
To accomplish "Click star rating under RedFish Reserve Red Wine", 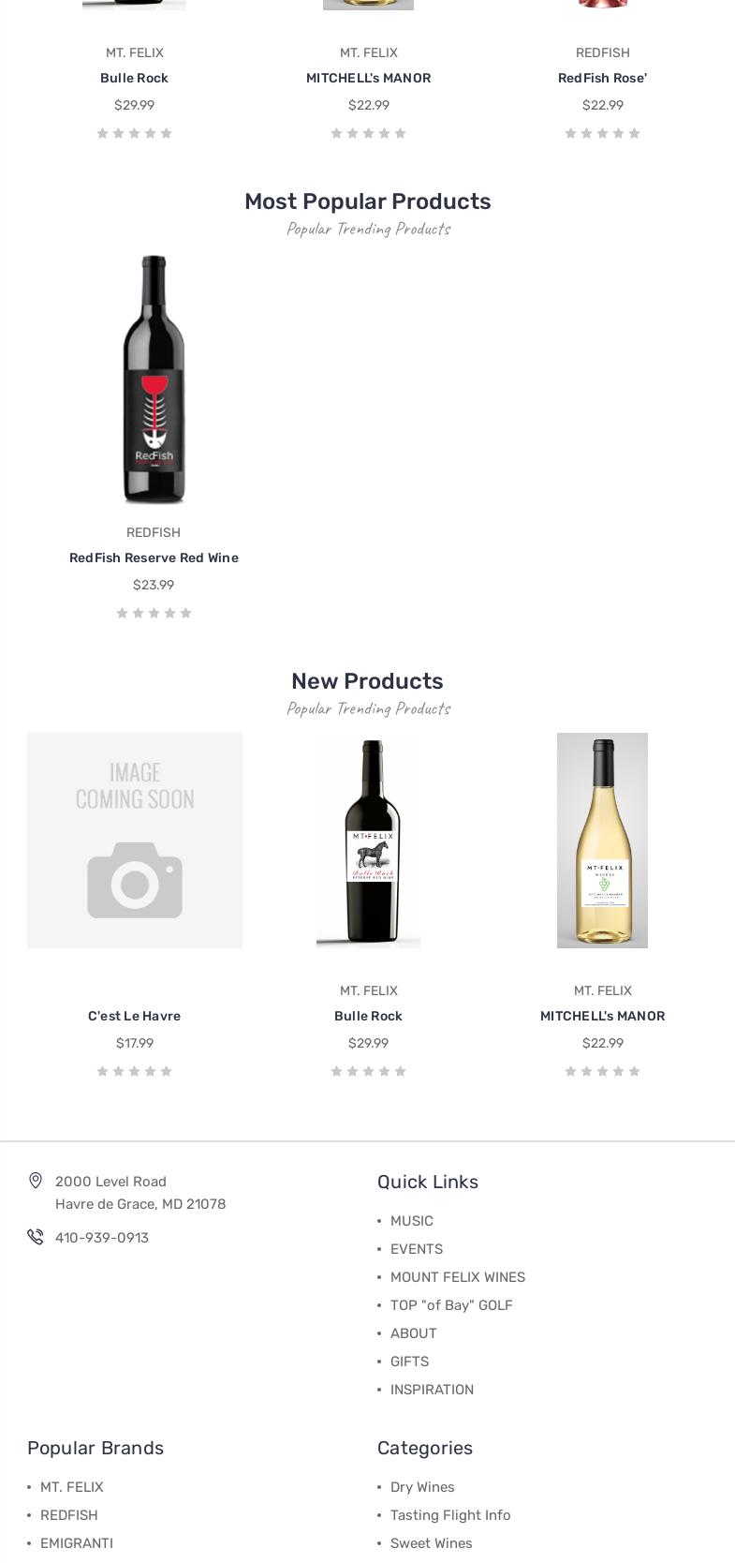I will [154, 613].
